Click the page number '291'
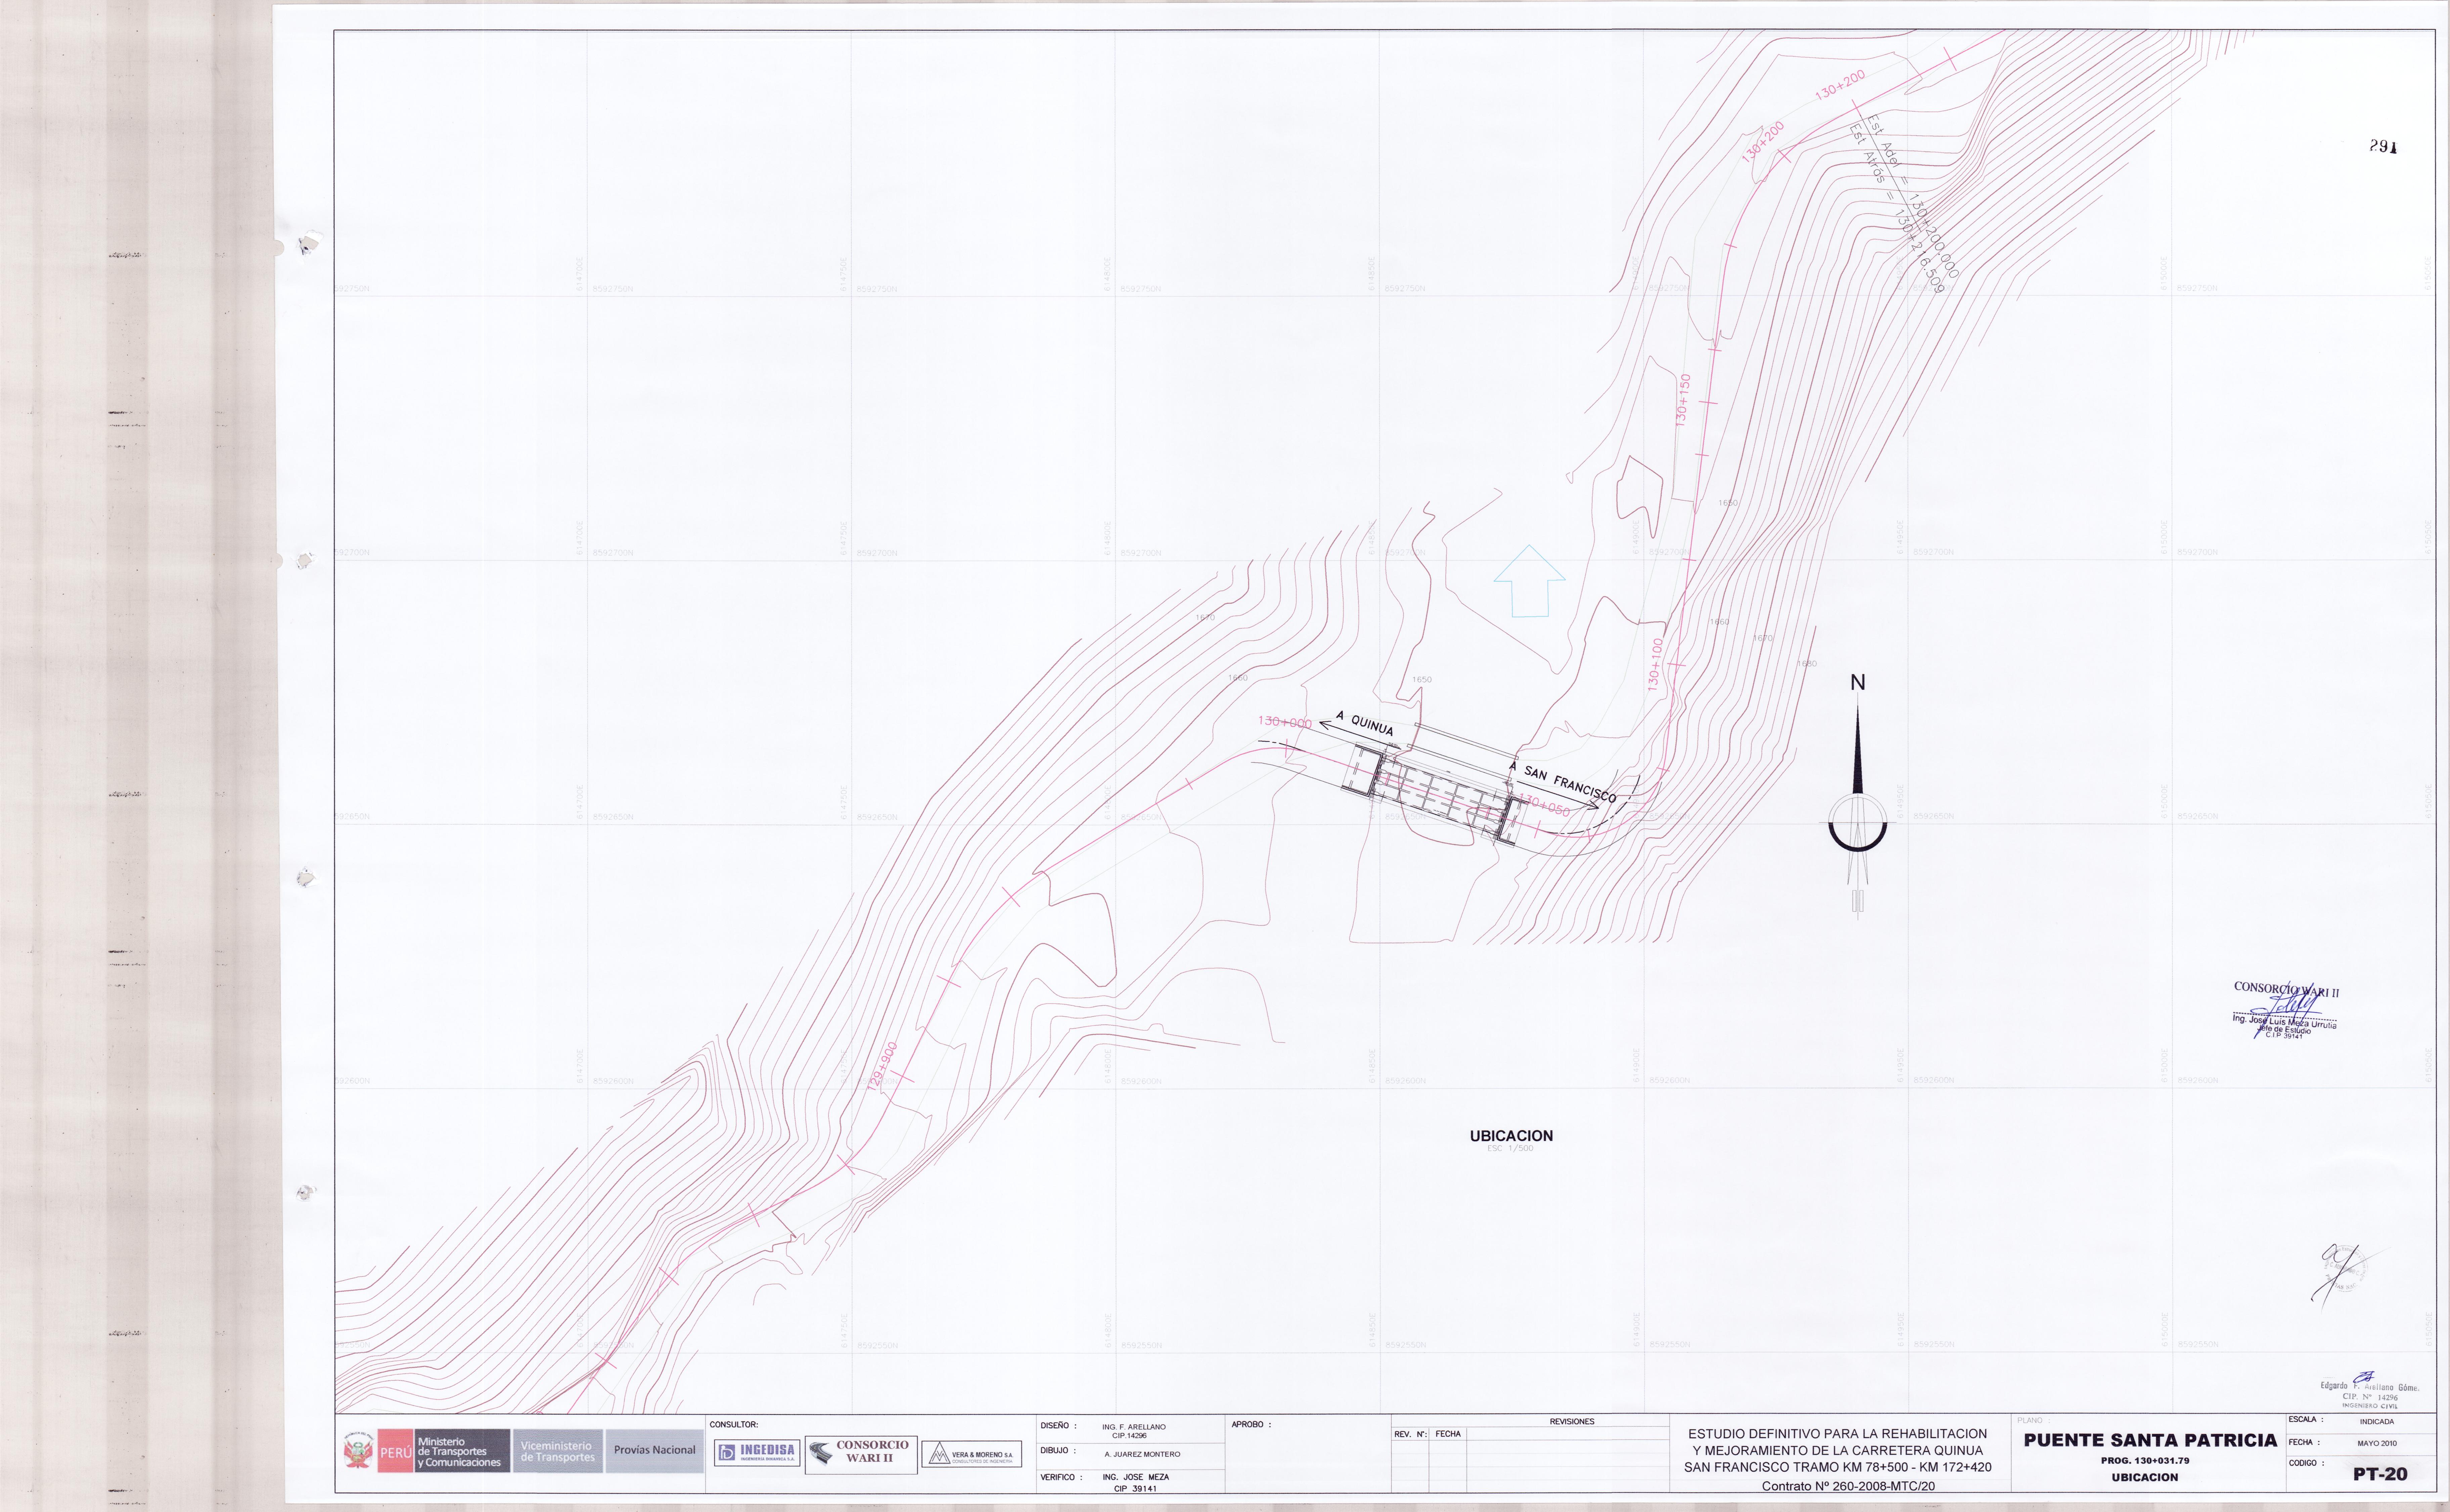This screenshot has width=2450, height=1512. click(2383, 146)
